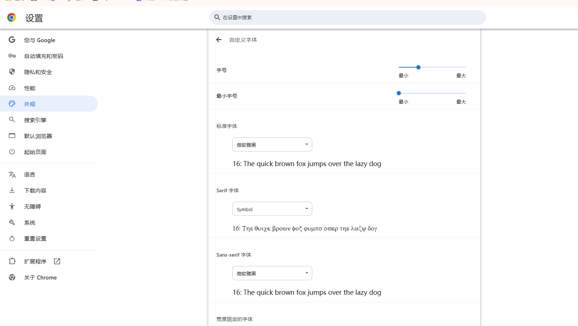Go back with the arrow beside 自定义字体
The width and height of the screenshot is (578, 326).
219,40
